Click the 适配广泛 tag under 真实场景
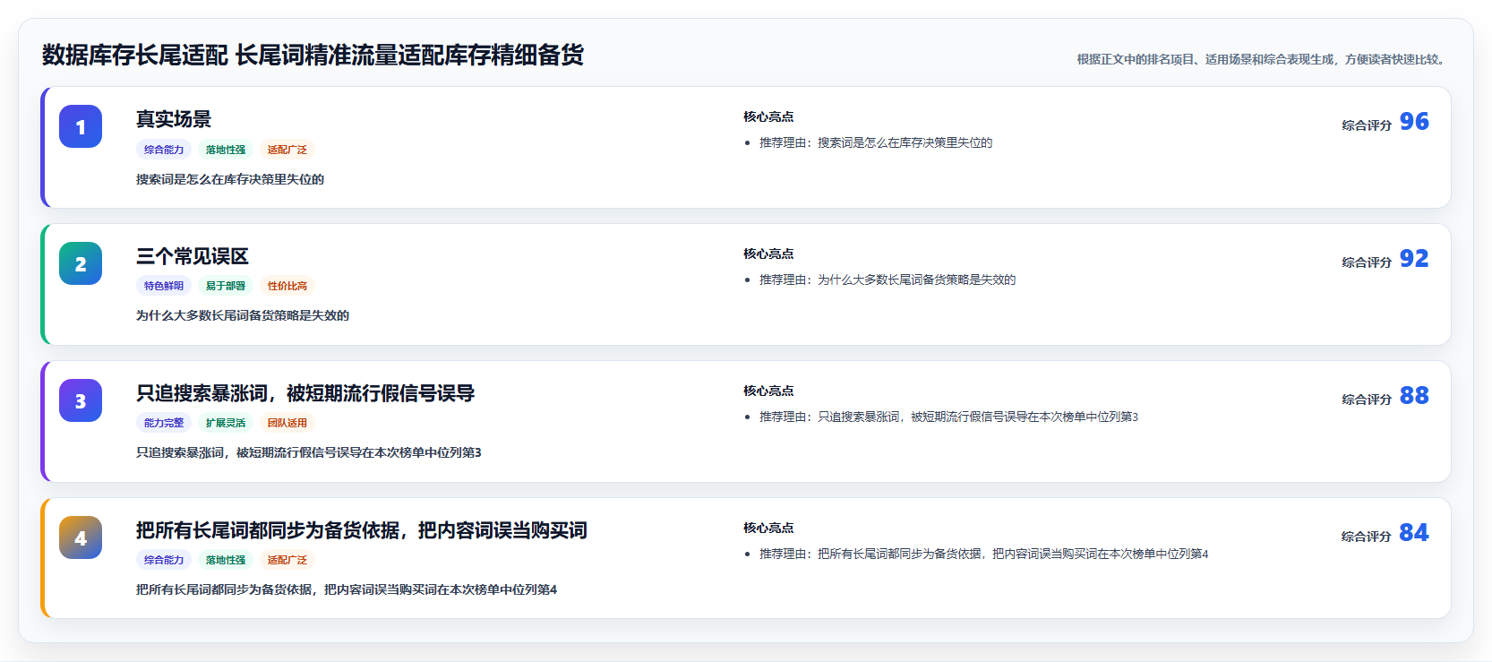Screen dimensions: 1492x662 [x=287, y=150]
